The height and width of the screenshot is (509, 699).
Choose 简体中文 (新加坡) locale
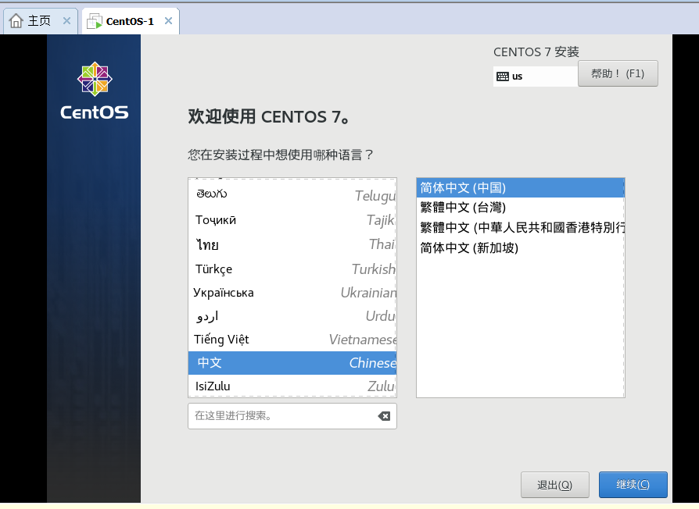pyautogui.click(x=520, y=247)
